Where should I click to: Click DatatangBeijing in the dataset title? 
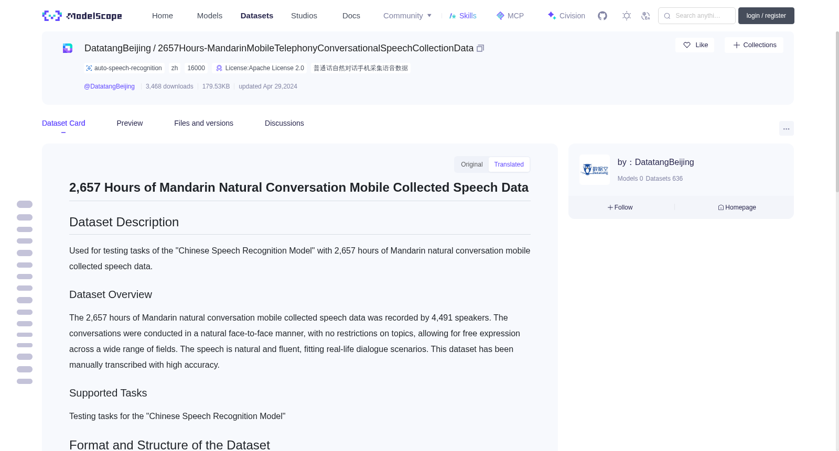coord(117,48)
